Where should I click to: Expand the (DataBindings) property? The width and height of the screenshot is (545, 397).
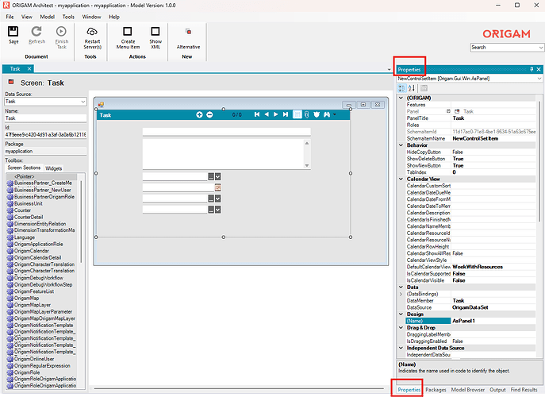[x=401, y=294]
